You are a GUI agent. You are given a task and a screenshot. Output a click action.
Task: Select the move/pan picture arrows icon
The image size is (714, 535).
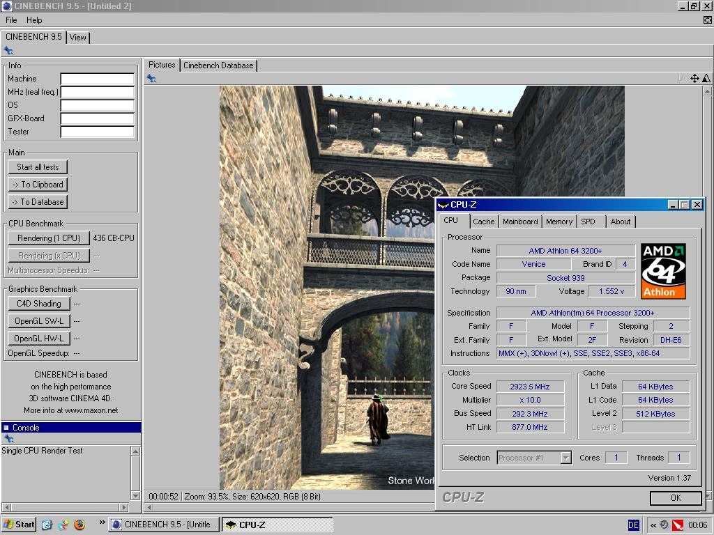[694, 78]
